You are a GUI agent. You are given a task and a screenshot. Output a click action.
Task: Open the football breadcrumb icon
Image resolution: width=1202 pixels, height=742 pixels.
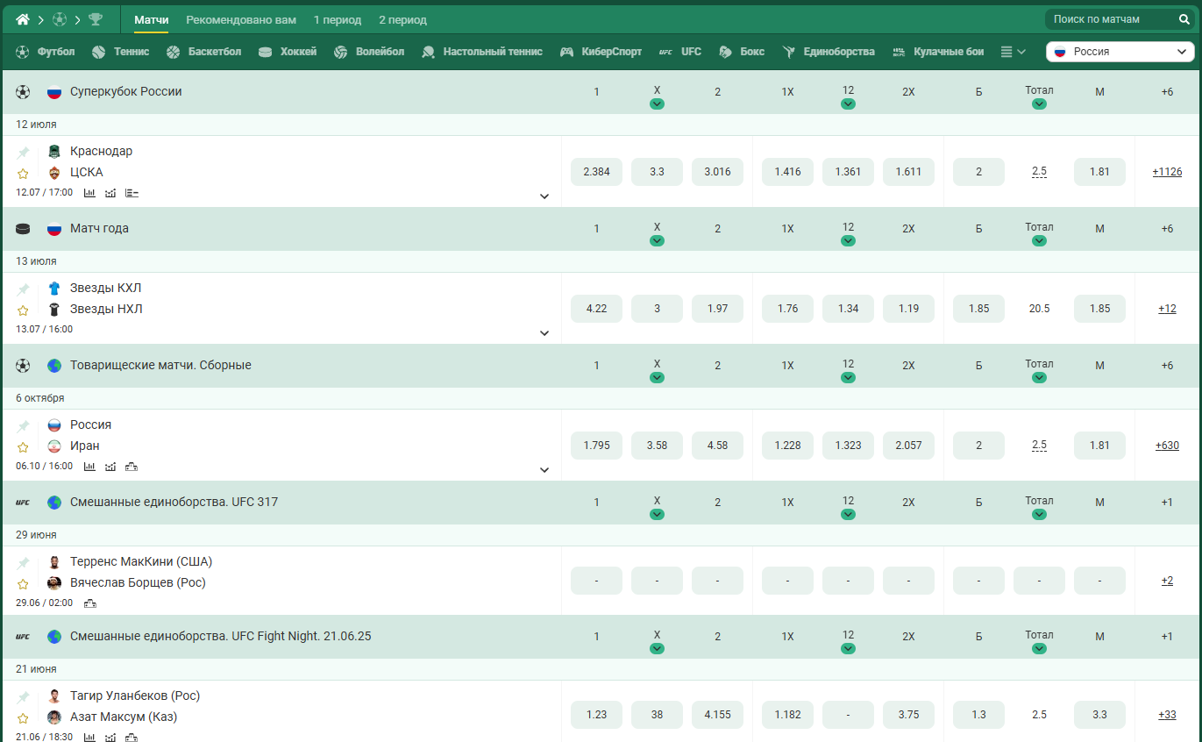coord(60,19)
